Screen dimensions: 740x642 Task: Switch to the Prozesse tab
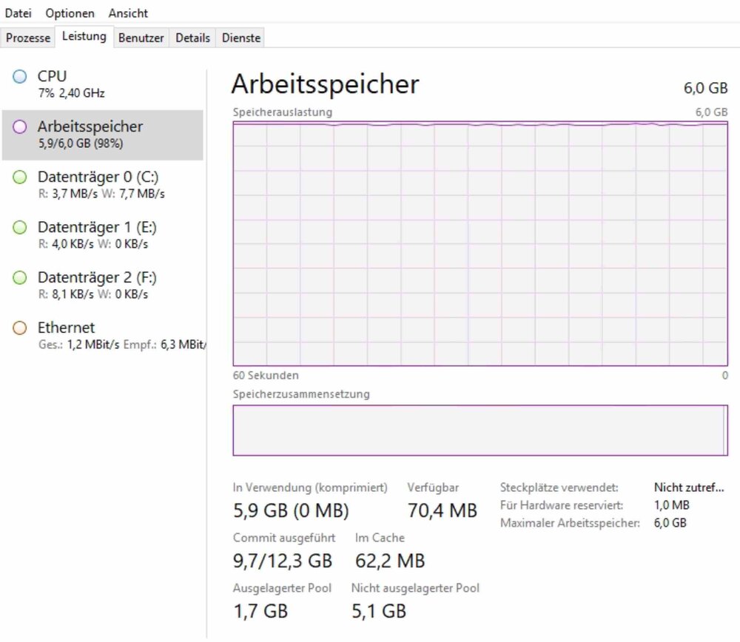(28, 38)
